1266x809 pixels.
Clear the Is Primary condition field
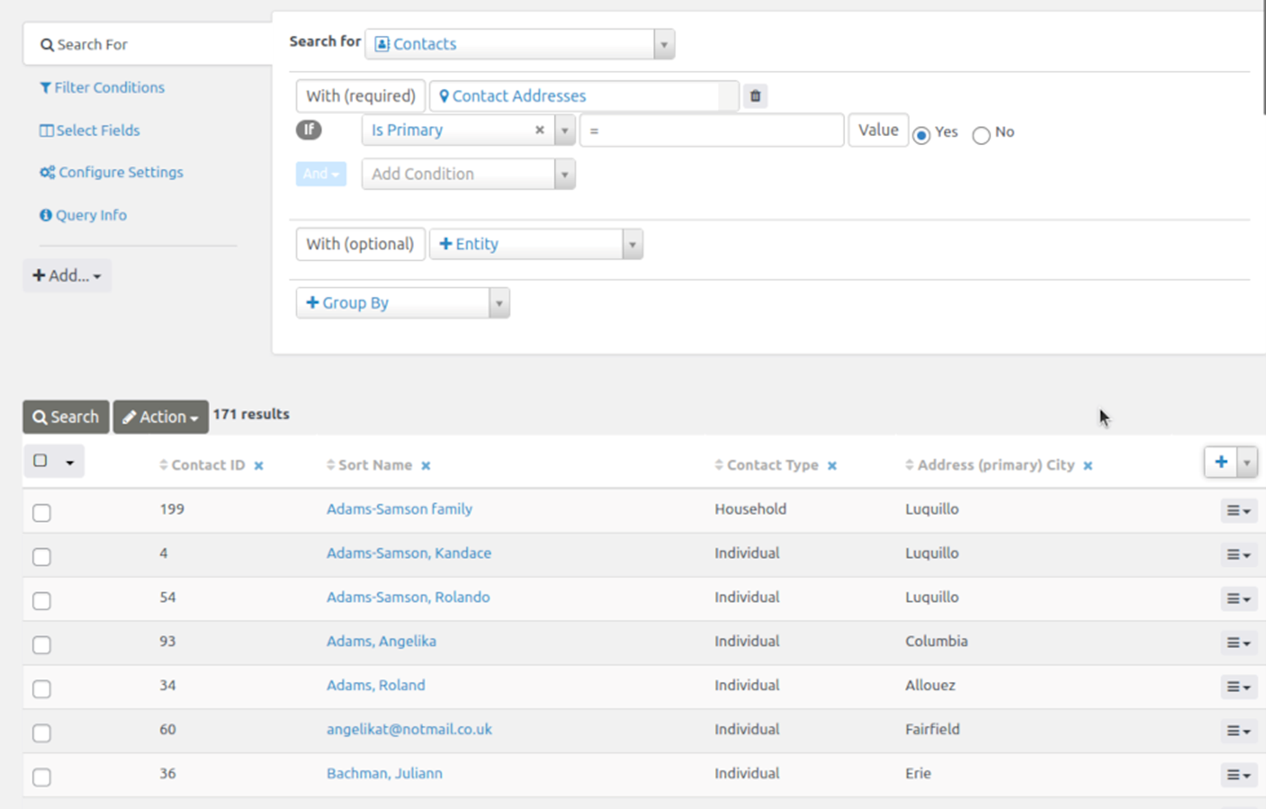(539, 130)
